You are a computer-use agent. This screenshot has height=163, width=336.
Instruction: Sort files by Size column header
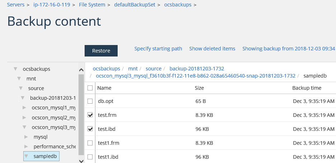point(199,88)
